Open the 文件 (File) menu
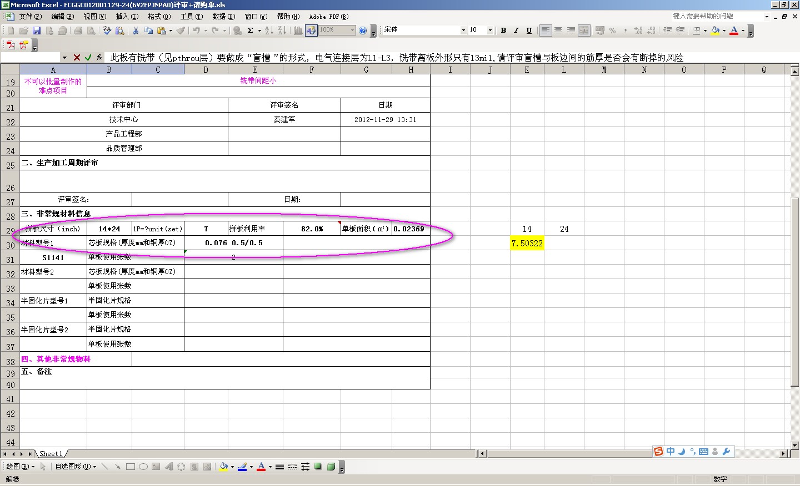The width and height of the screenshot is (800, 486). tap(30, 17)
